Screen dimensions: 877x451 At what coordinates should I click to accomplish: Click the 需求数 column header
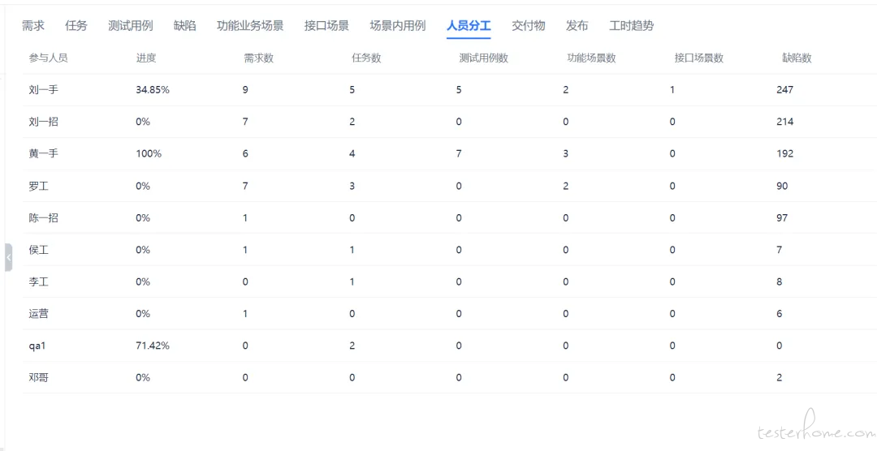(258, 58)
